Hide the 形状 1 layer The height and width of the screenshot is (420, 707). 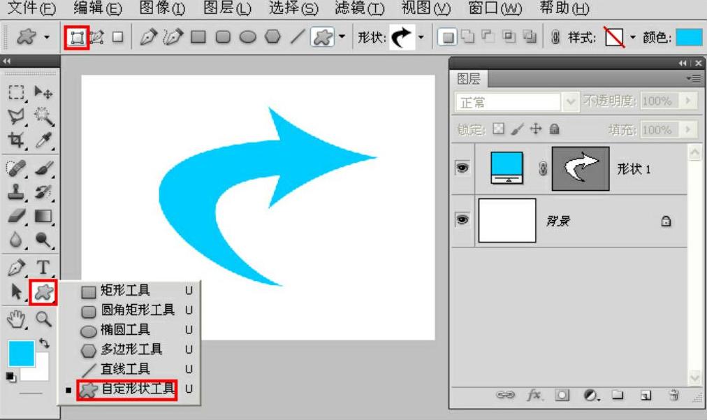click(x=462, y=168)
